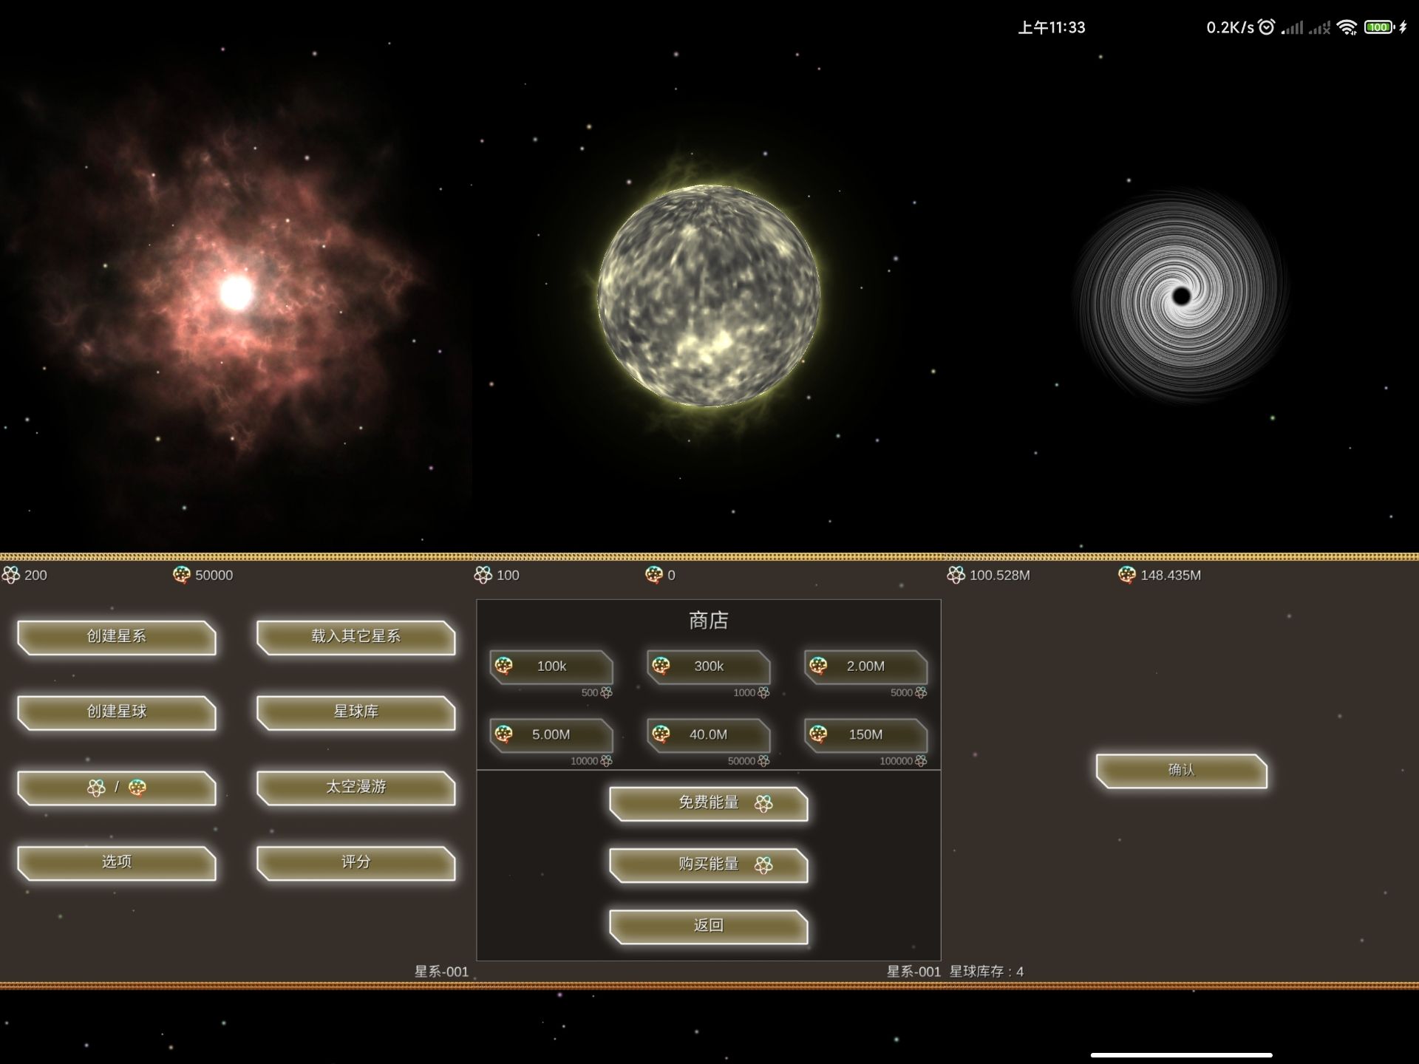
Task: Open the 选项 options menu
Action: (117, 863)
